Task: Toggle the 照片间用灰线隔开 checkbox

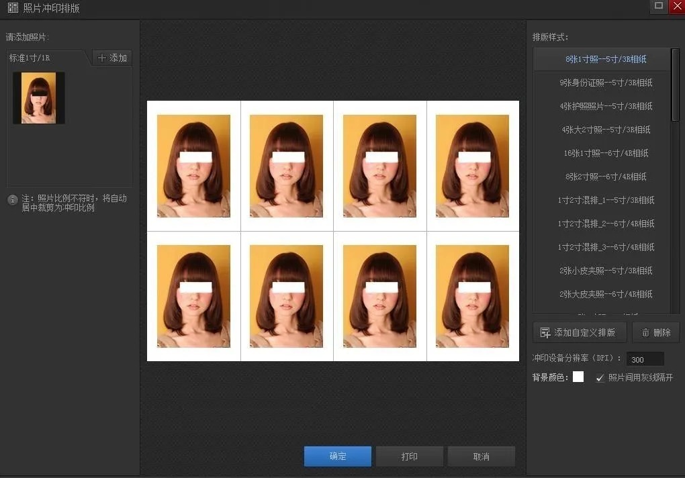Action: 600,378
